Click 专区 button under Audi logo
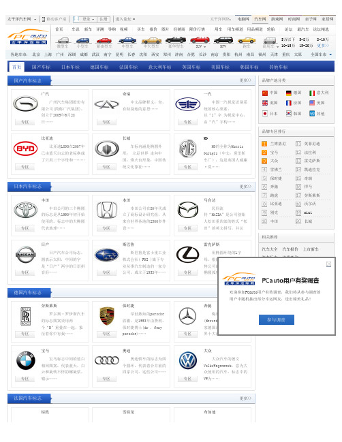Image resolution: width=342 pixels, height=442 pixels. [x=106, y=378]
